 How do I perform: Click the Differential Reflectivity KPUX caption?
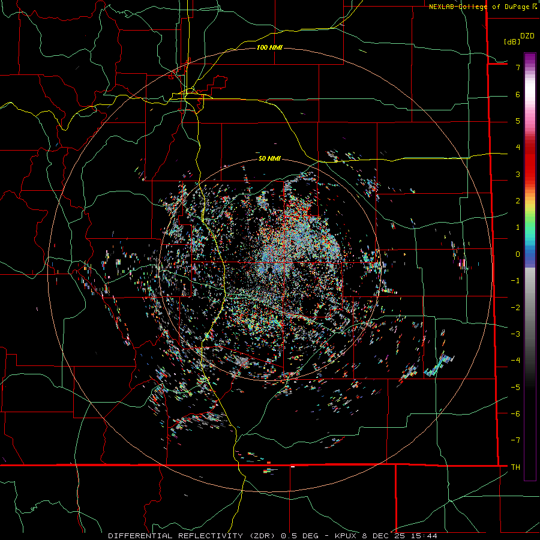click(x=272, y=536)
